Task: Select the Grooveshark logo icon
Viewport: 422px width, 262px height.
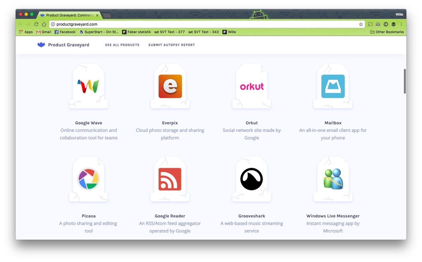Action: pyautogui.click(x=252, y=179)
